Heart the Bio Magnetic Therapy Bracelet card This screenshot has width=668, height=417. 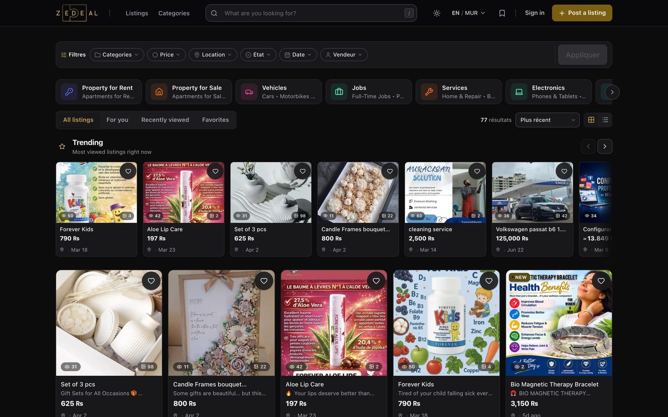tap(601, 281)
